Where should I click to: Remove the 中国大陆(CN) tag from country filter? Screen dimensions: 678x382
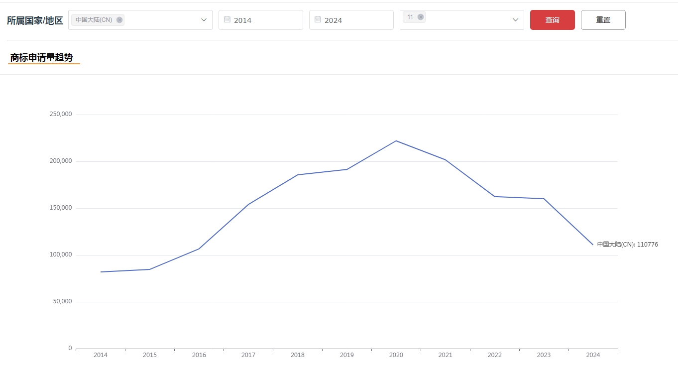(119, 20)
